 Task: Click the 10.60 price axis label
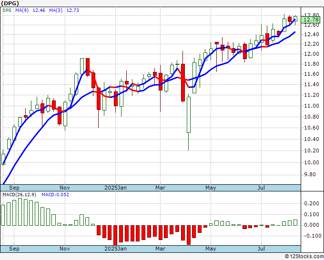312,128
